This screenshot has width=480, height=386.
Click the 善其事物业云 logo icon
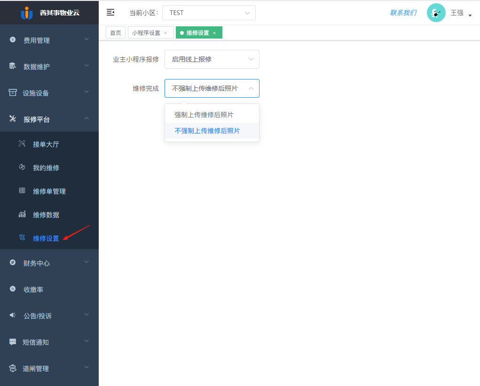(x=27, y=13)
